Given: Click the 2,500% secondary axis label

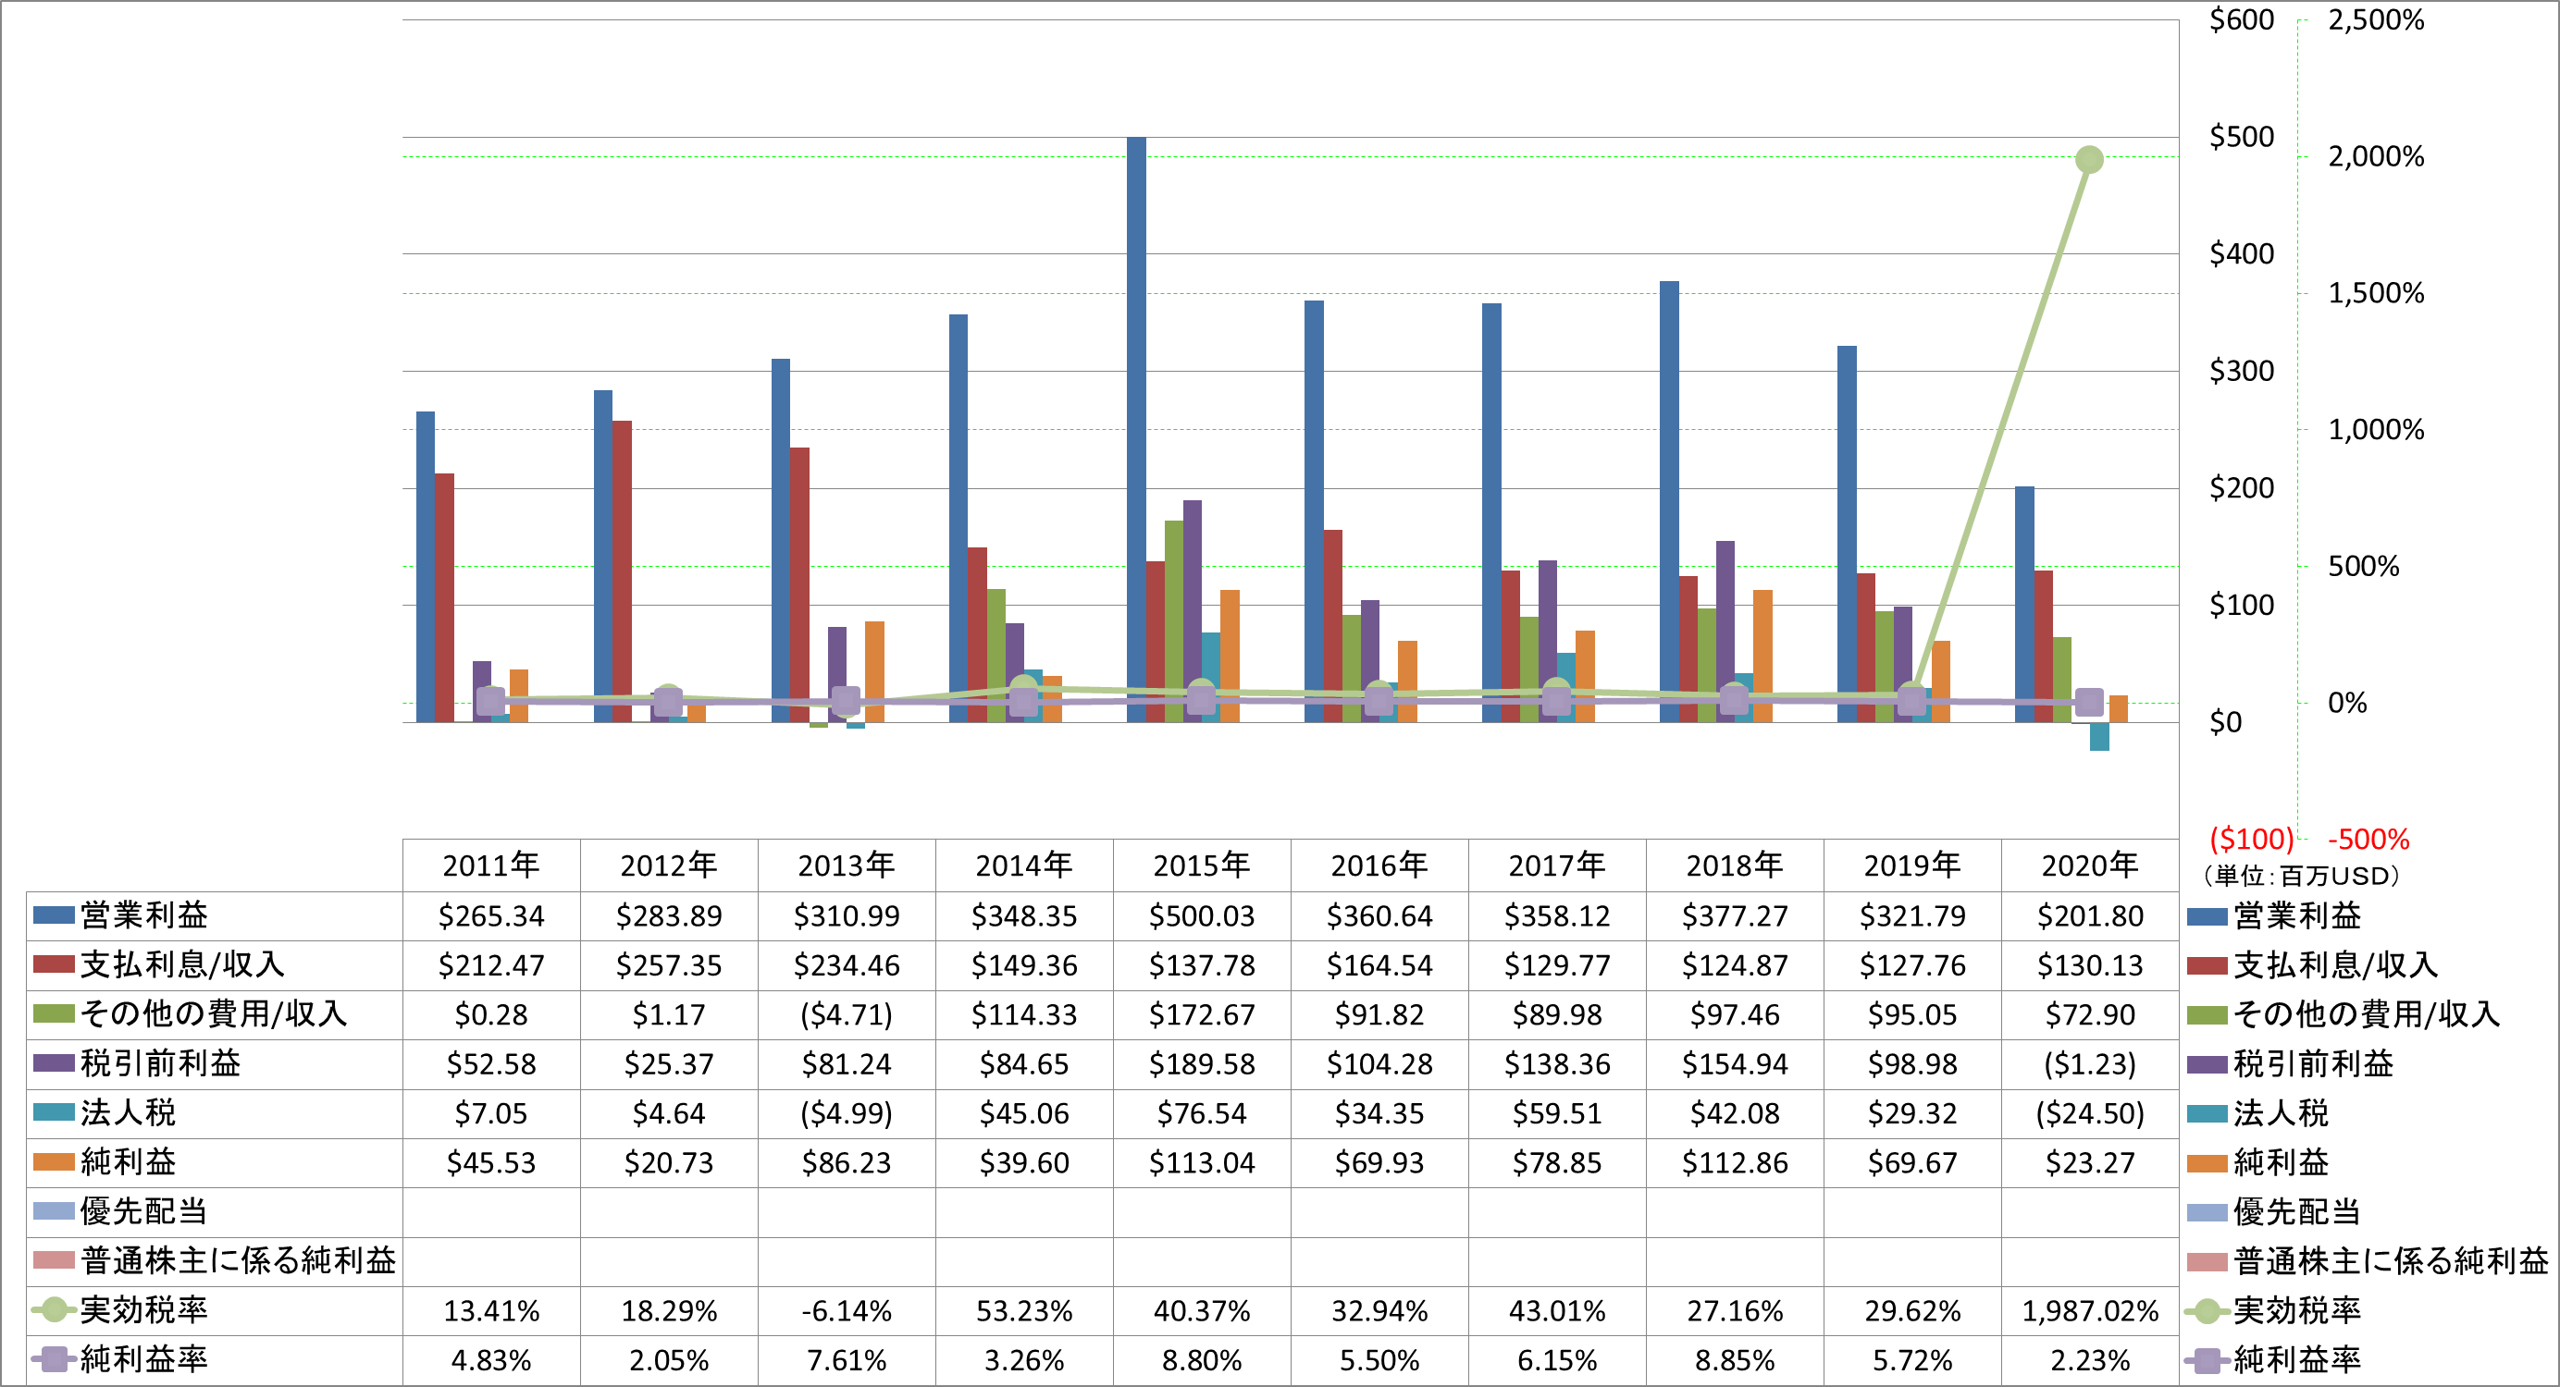Looking at the screenshot, I should (2376, 18).
